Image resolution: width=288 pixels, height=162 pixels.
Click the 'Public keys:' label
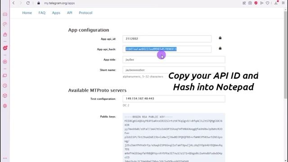point(108,117)
